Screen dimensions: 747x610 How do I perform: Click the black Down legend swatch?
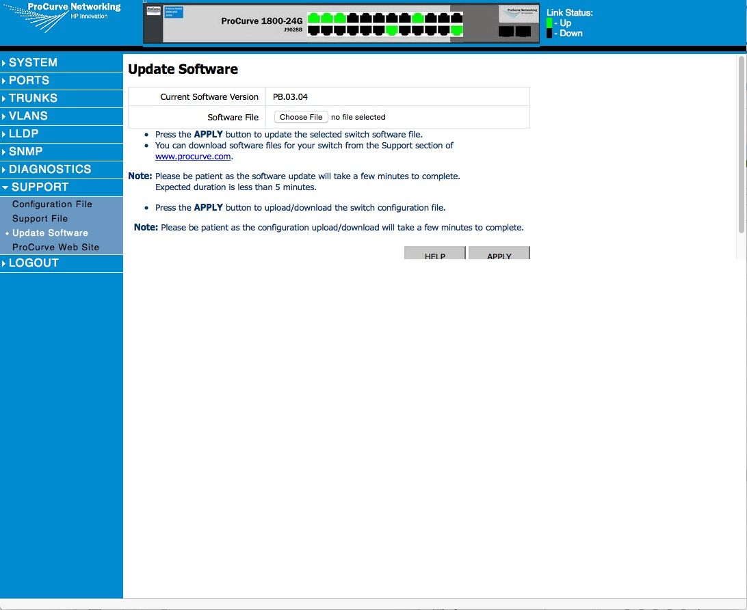click(549, 34)
